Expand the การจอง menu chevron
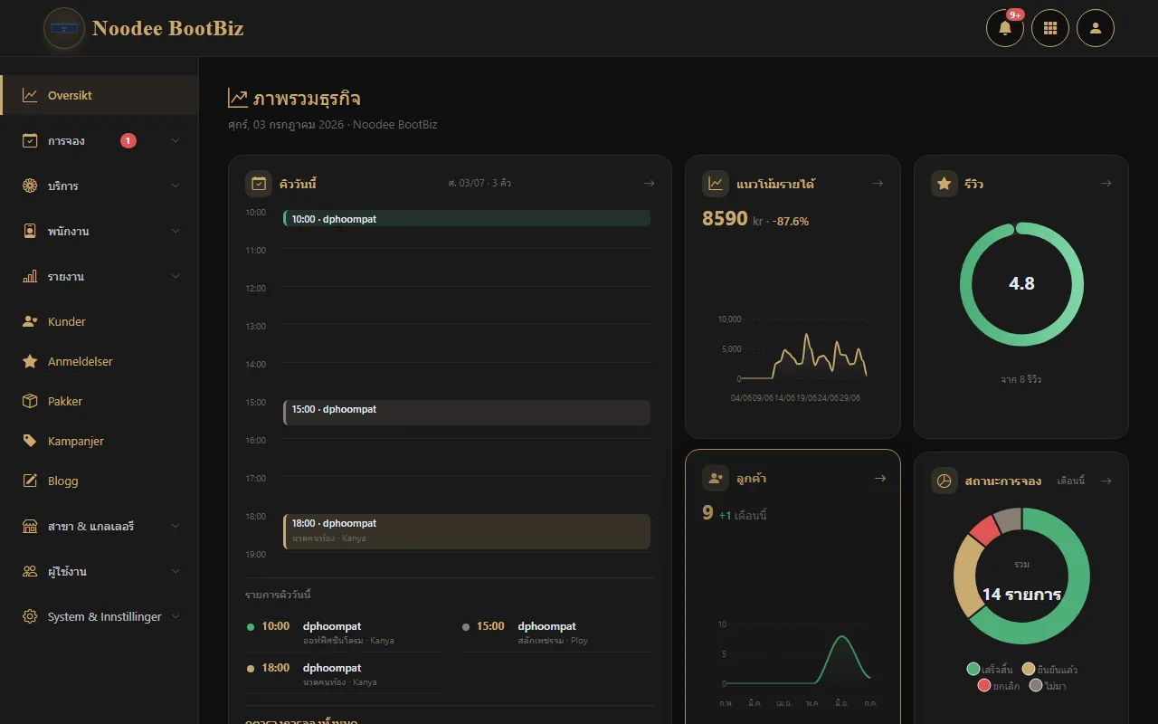 tap(176, 140)
